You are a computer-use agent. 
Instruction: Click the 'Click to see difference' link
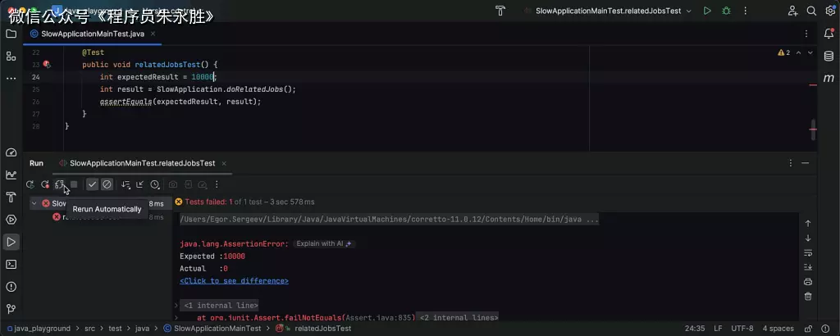pos(234,280)
